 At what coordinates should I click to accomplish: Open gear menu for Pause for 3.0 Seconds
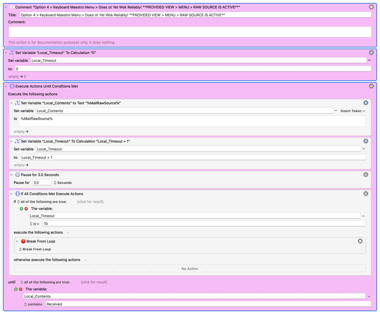tap(365, 175)
